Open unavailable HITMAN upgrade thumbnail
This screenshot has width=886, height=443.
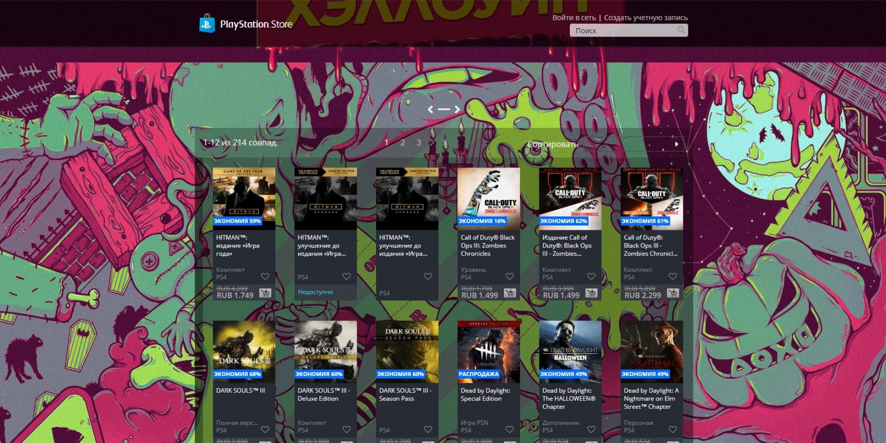coord(326,199)
